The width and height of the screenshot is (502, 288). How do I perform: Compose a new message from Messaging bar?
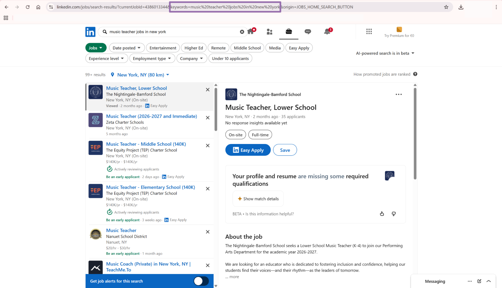[x=479, y=281]
